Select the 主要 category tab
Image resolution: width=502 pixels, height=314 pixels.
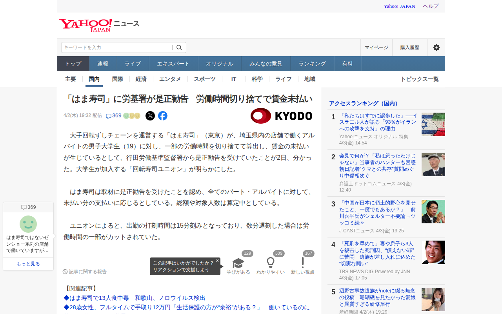click(x=71, y=79)
